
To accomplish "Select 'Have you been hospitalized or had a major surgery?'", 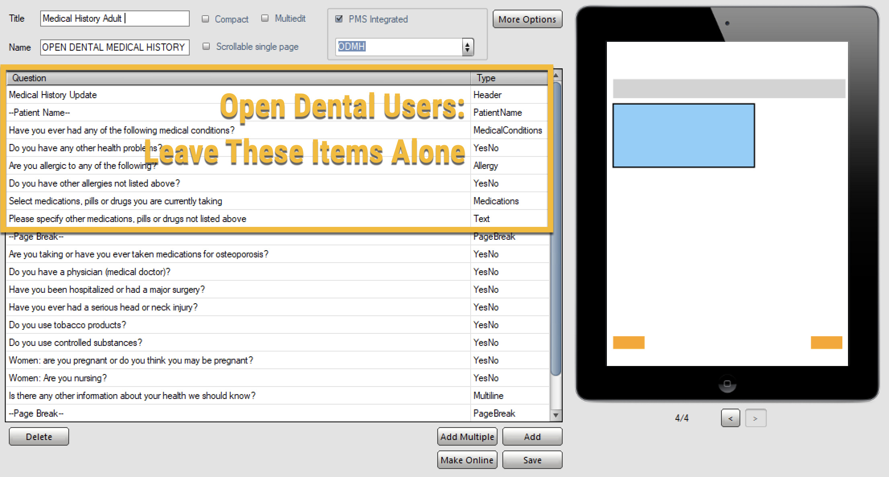I will coord(278,290).
